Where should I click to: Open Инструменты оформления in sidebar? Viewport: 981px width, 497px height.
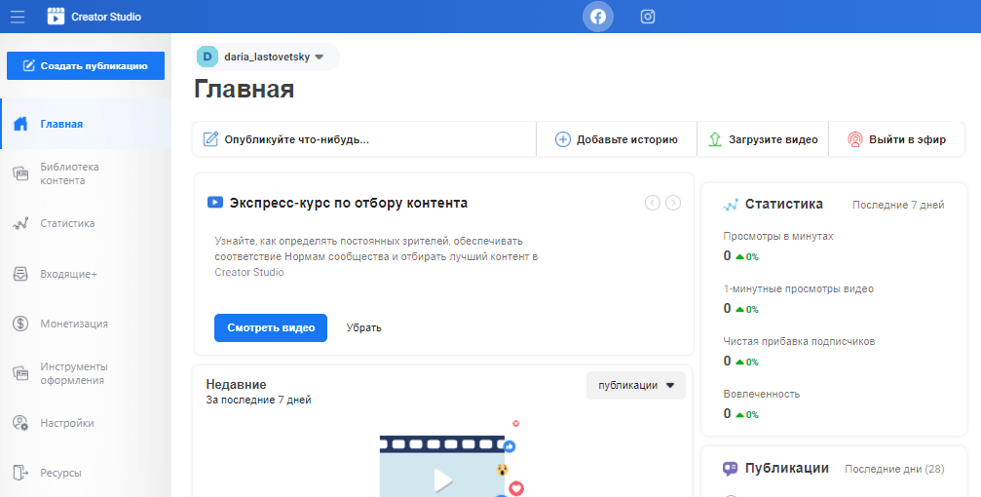tap(86, 373)
